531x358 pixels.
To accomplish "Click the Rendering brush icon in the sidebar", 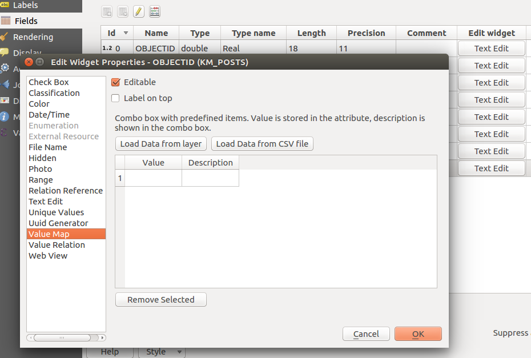I will tap(4, 37).
